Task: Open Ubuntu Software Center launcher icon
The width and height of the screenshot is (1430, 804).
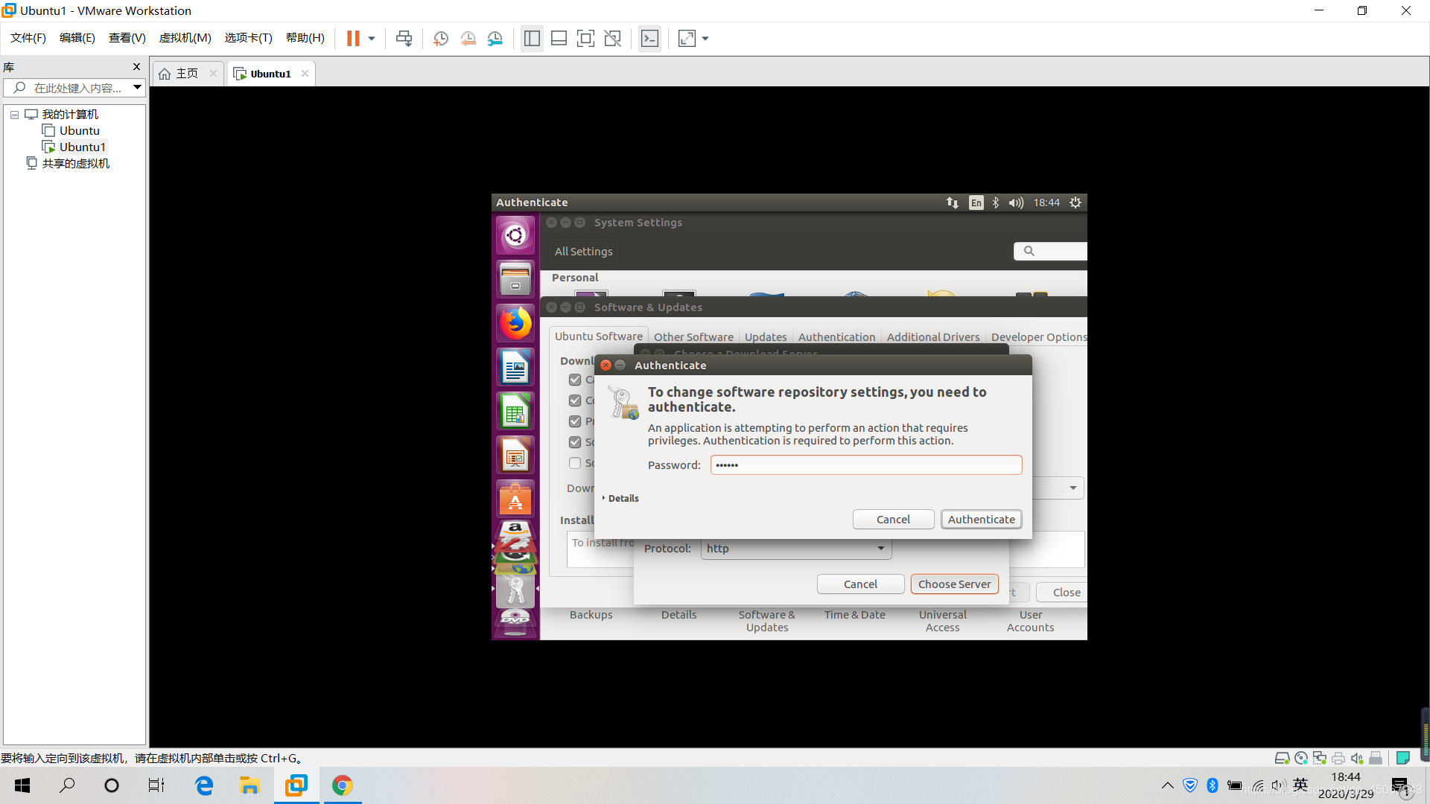Action: click(x=515, y=499)
